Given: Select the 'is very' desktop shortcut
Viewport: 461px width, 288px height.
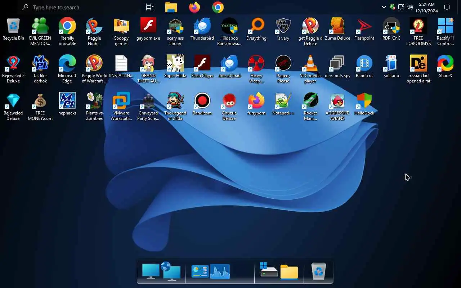Looking at the screenshot, I should coord(283,30).
